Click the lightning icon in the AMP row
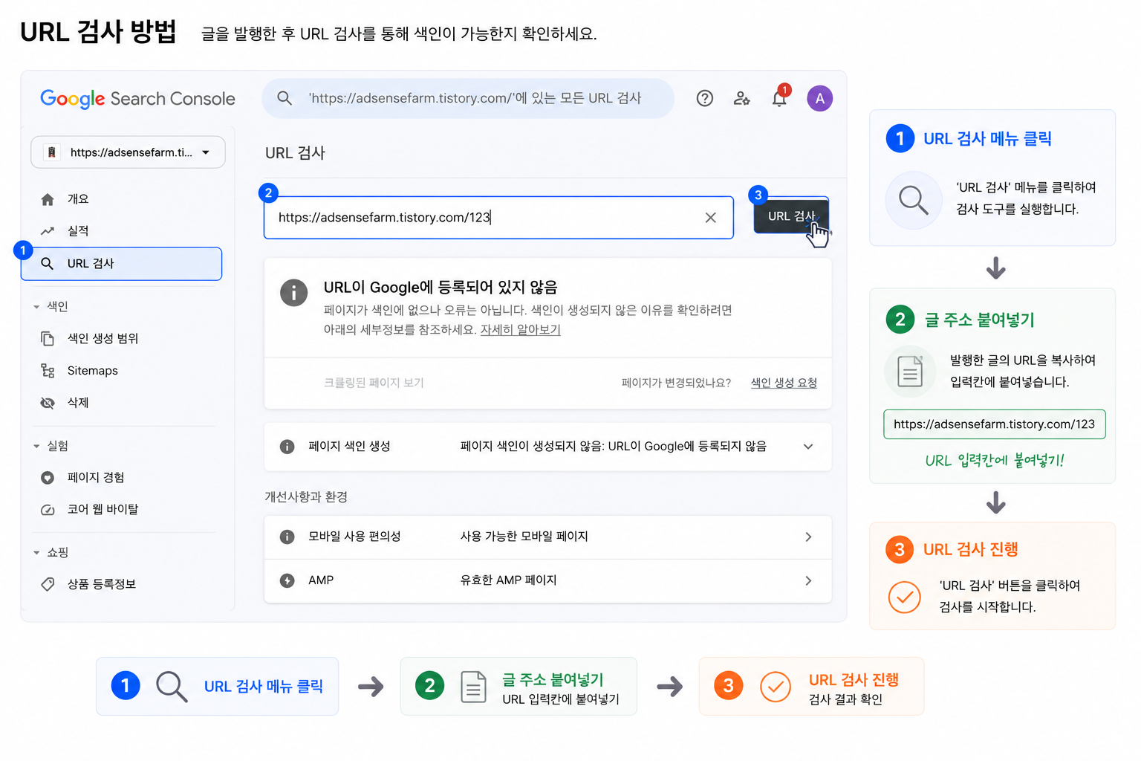 (x=287, y=580)
